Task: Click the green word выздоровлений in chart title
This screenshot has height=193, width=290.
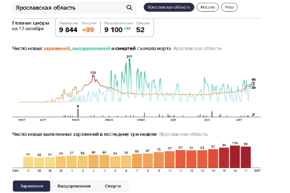Action: (x=91, y=48)
